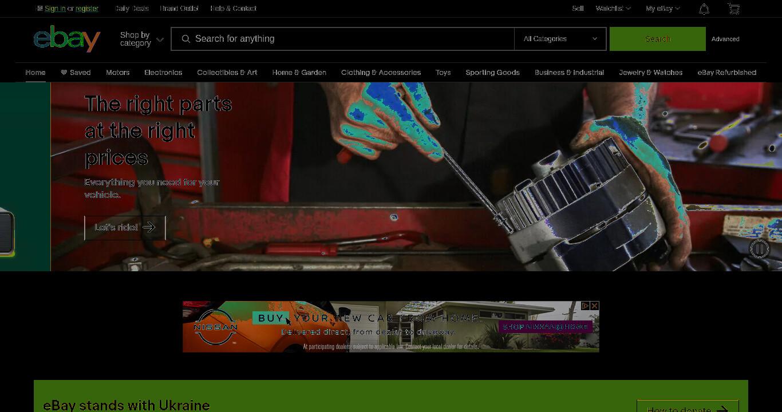Open the Electronics category

coord(163,73)
